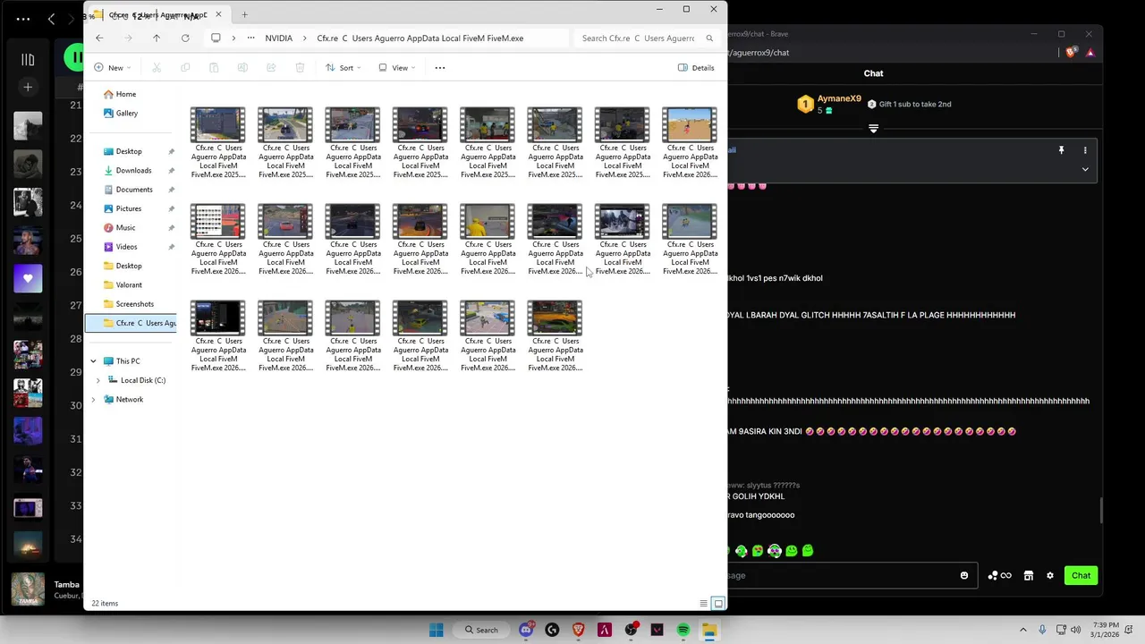Collapse chat leaderboard handle

point(874,129)
